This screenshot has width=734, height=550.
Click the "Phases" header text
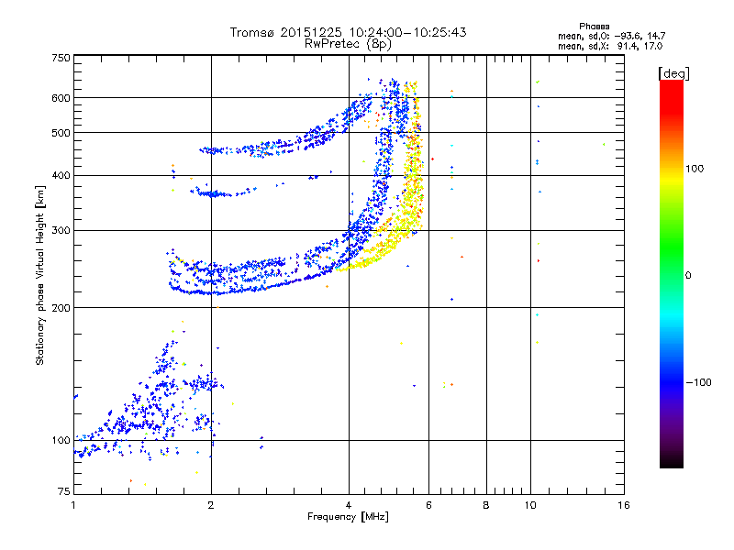click(594, 27)
